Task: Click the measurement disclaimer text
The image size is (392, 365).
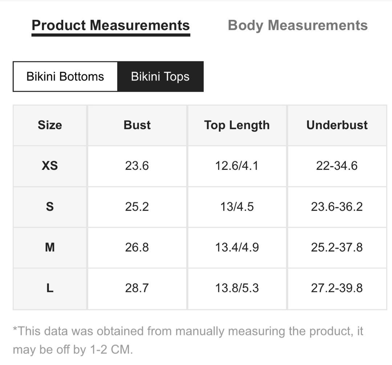Action: click(x=189, y=340)
